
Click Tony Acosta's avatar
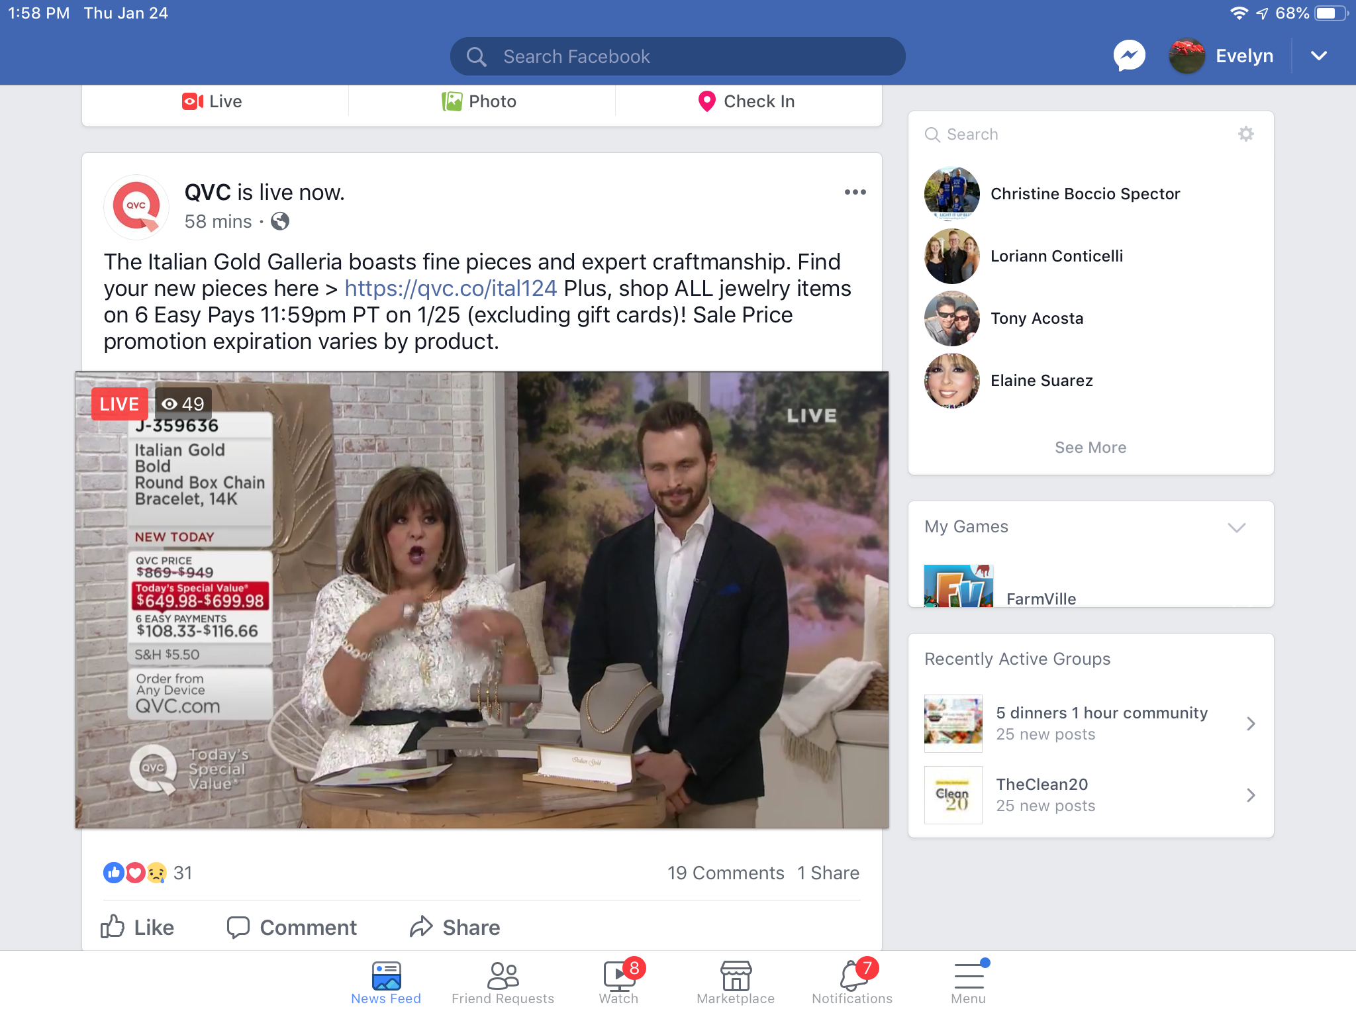[x=951, y=318]
